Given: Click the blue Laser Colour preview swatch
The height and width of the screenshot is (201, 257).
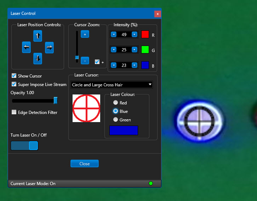Looking at the screenshot, I should click(124, 130).
